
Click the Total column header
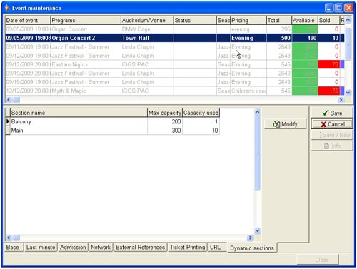279,20
